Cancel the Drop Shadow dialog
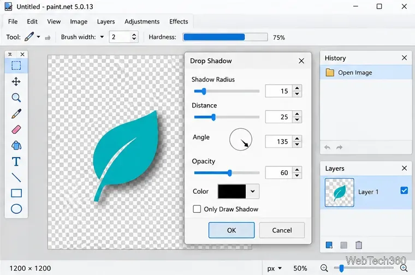The height and width of the screenshot is (275, 415). [x=282, y=230]
